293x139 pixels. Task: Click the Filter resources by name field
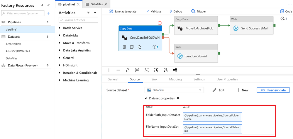pos(23,13)
